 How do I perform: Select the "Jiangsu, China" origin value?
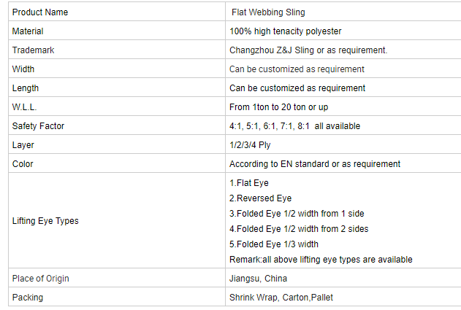[258, 279]
